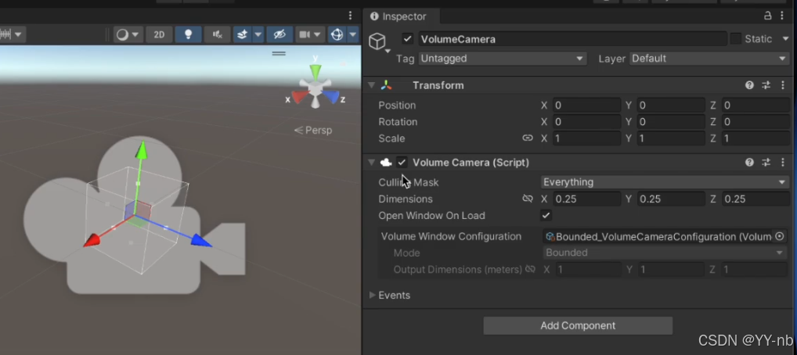This screenshot has width=797, height=355.
Task: Click Rotation Z input field
Action: click(x=756, y=122)
